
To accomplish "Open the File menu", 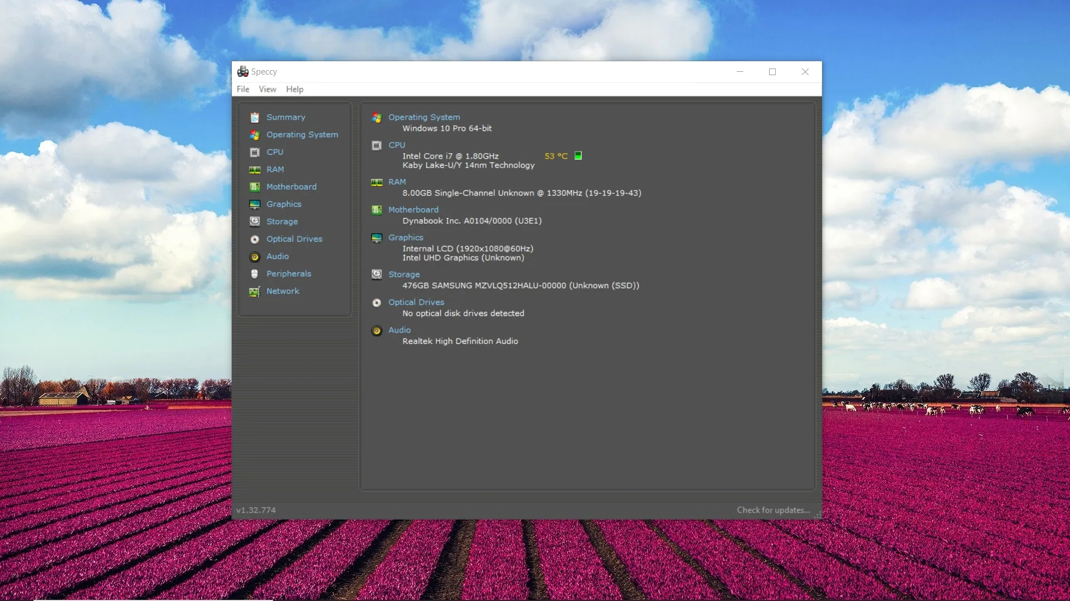I will (243, 89).
